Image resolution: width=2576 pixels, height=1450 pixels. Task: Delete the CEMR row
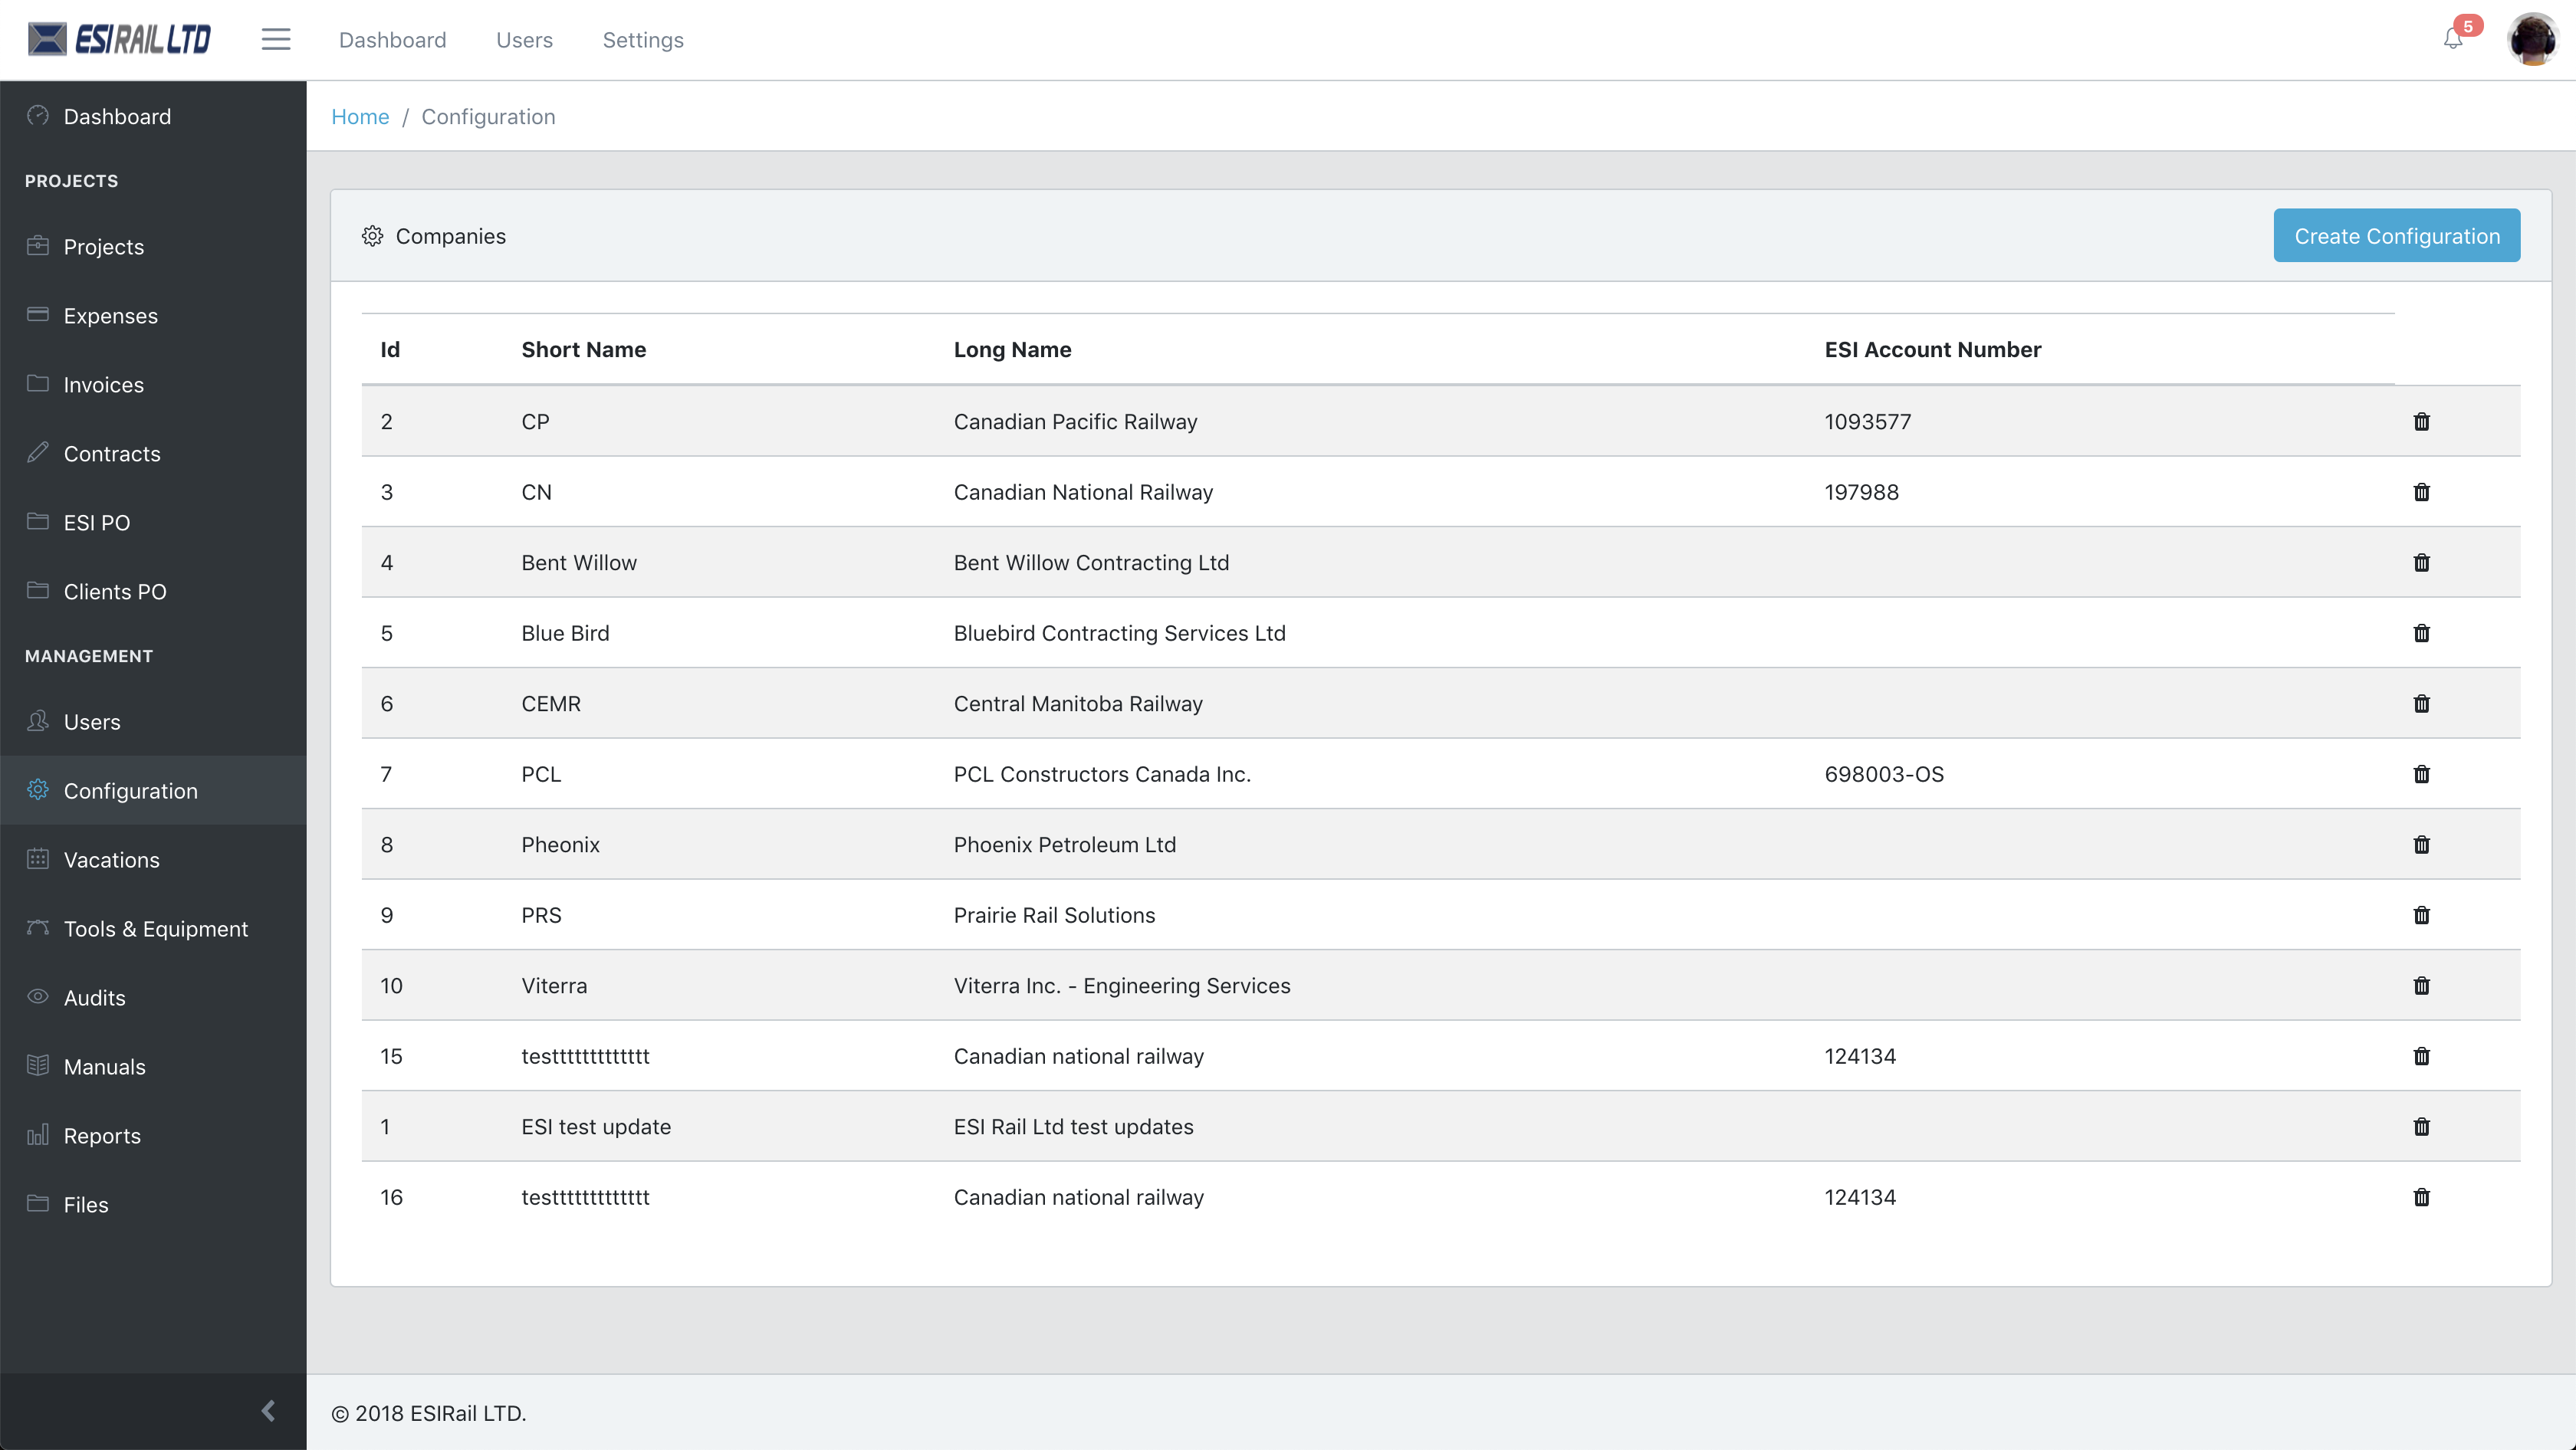tap(2421, 704)
